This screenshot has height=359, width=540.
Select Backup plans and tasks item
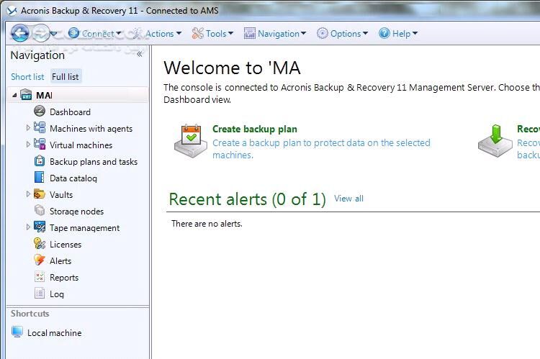pos(93,162)
